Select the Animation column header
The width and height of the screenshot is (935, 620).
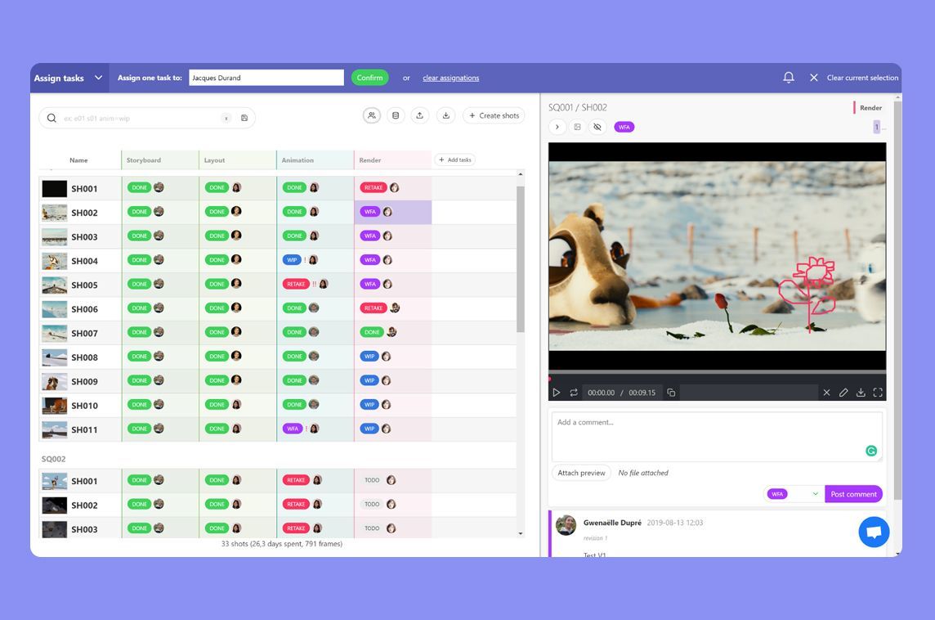click(297, 160)
